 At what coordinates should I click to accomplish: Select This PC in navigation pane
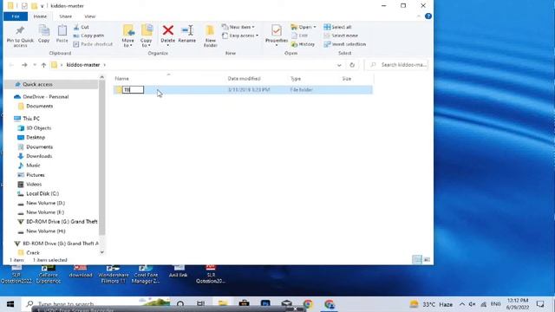tap(31, 119)
